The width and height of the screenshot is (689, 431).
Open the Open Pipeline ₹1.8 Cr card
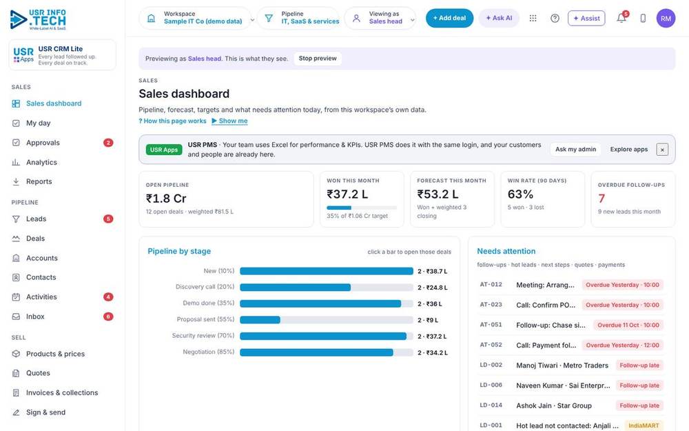tap(226, 199)
